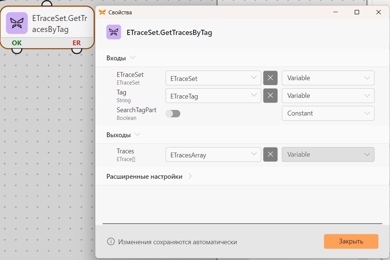Clear the ETraceTag value with its X button
Viewport: 390px width, 260px height.
pyautogui.click(x=270, y=96)
